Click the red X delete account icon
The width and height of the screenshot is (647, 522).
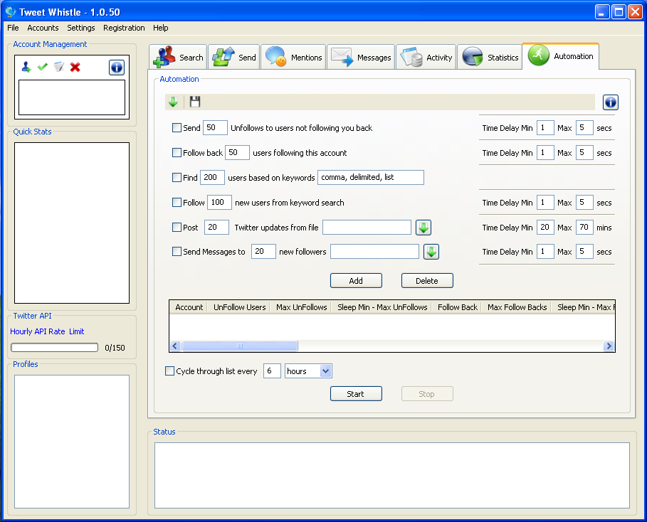coord(75,67)
